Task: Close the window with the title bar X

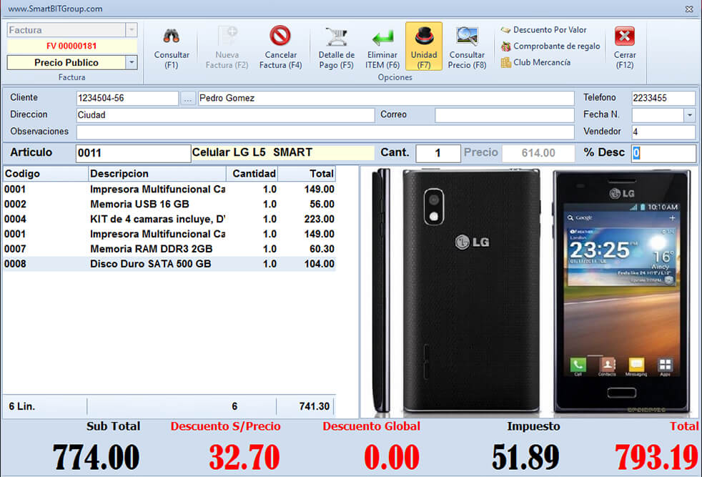Action: coord(689,9)
